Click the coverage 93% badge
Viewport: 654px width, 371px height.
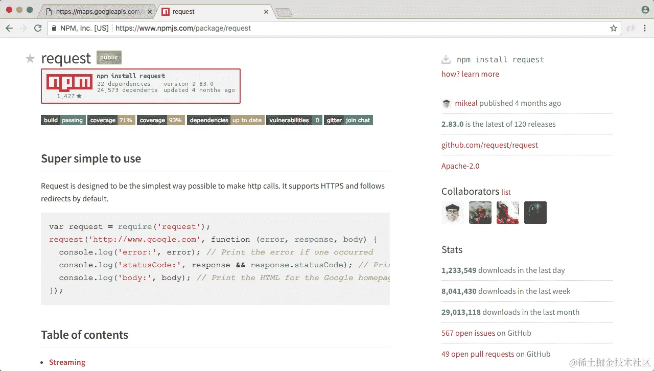(x=160, y=120)
